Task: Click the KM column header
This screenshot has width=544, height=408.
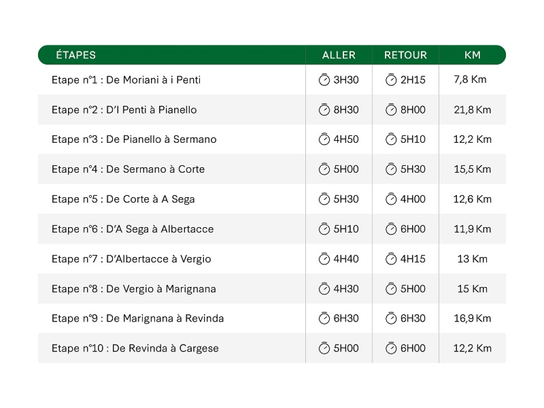Action: (472, 55)
